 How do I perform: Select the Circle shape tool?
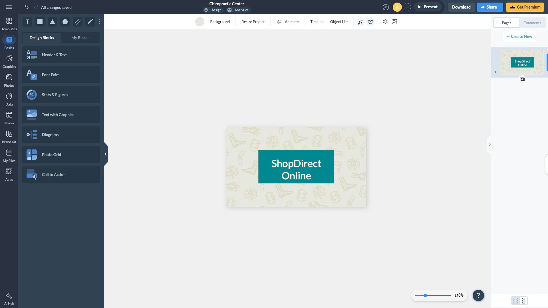[x=65, y=22]
